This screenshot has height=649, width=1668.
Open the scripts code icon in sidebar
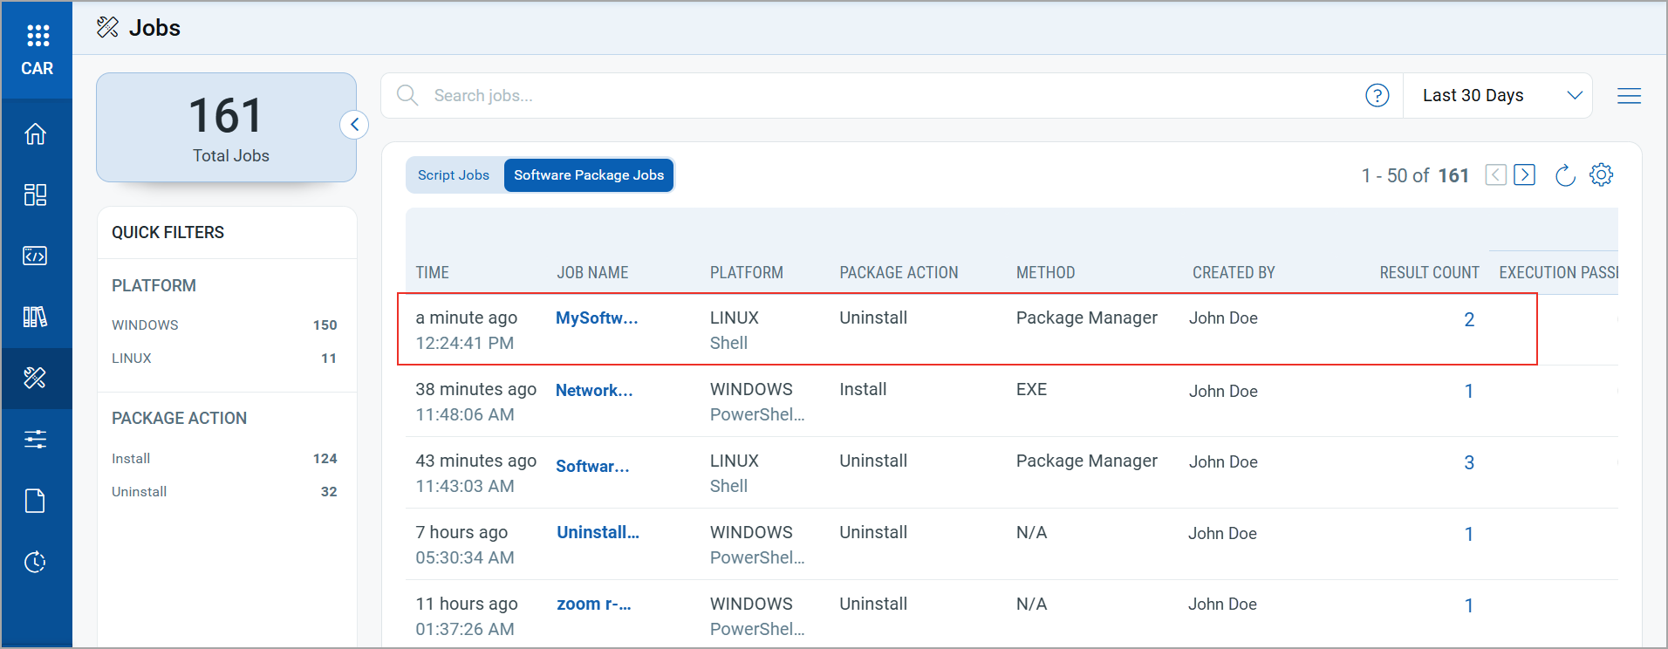(x=35, y=256)
